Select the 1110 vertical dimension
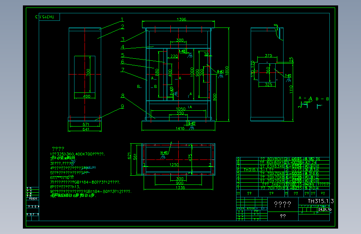 pos(291,89)
